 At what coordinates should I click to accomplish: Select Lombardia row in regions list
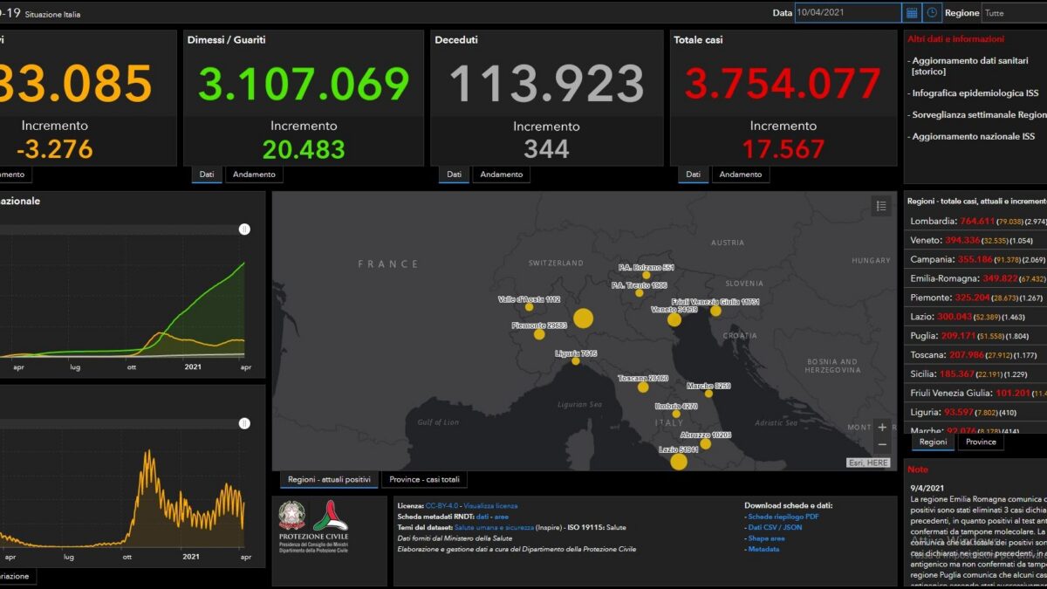[976, 222]
